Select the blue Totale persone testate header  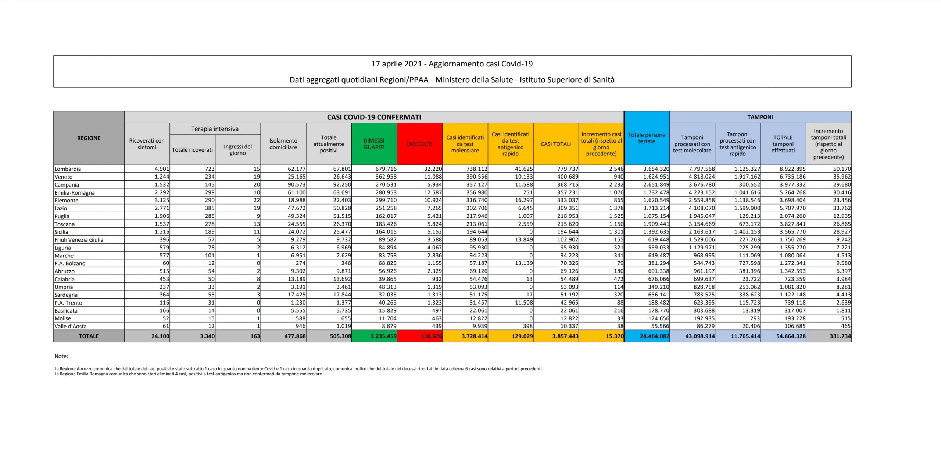(x=647, y=138)
